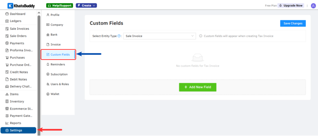Click the green Add New Field button
This screenshot has height=136, width=318.
coord(198,87)
